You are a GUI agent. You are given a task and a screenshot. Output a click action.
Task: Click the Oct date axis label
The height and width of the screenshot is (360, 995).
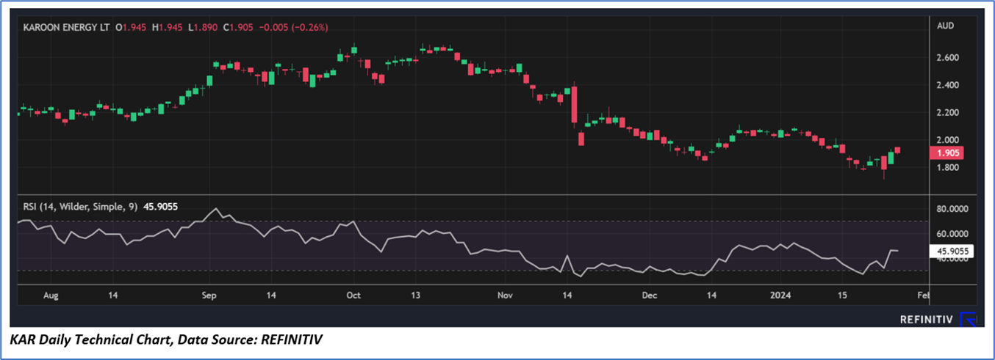pyautogui.click(x=353, y=295)
